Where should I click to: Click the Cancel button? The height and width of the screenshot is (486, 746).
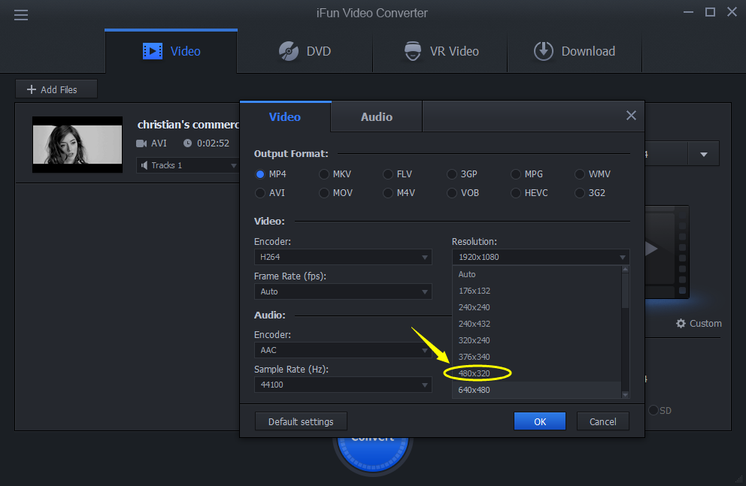[603, 421]
